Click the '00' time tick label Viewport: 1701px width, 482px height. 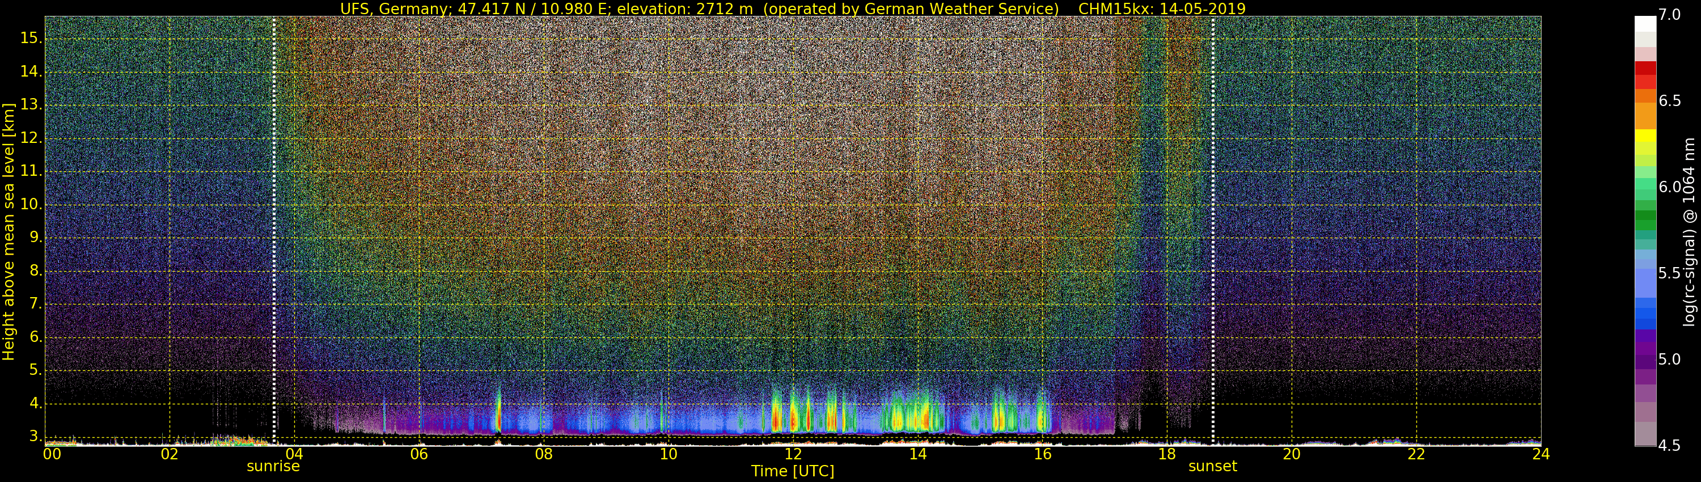click(52, 454)
